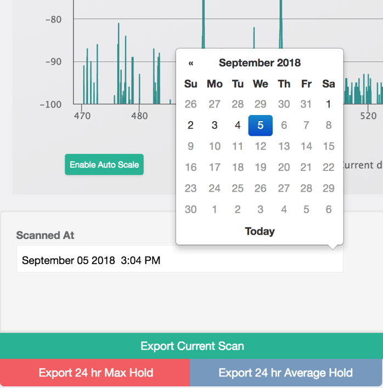
Task: Focus the Scanned At date field
Action: pos(180,259)
